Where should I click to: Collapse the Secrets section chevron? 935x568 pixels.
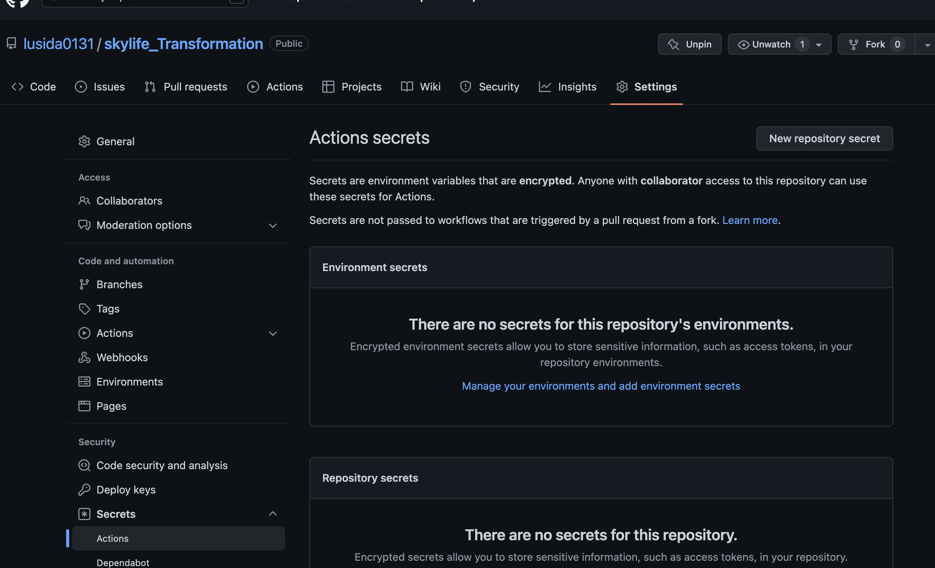click(273, 514)
